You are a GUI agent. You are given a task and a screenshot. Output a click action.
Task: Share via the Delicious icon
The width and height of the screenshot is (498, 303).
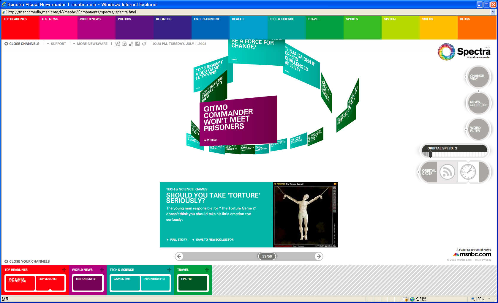pyautogui.click(x=131, y=44)
